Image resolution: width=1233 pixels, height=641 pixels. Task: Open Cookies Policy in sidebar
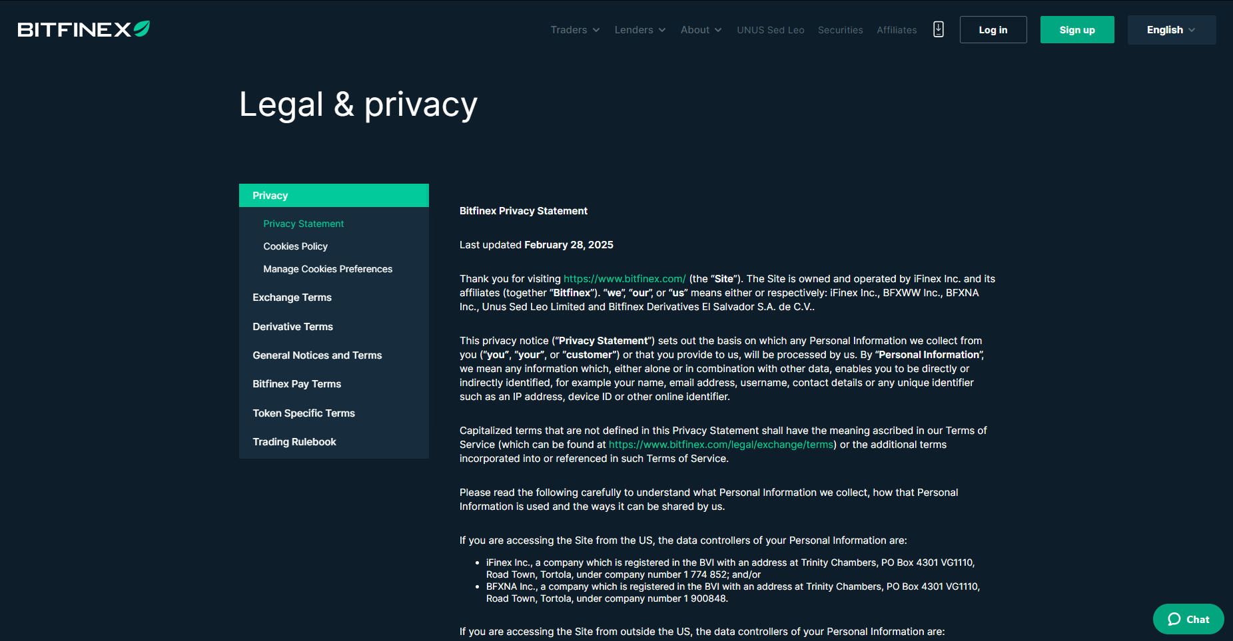[295, 246]
